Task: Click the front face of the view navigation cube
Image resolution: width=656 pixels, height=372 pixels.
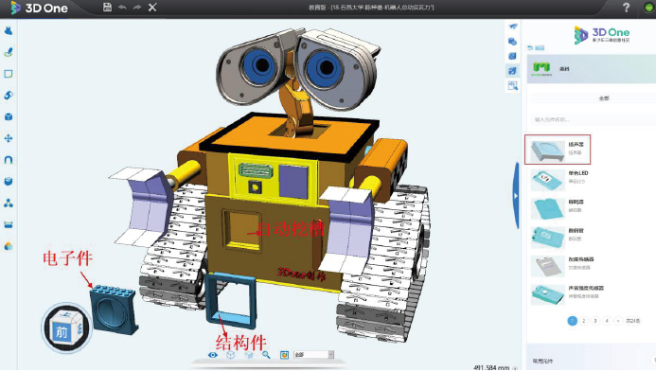Action: tap(62, 332)
